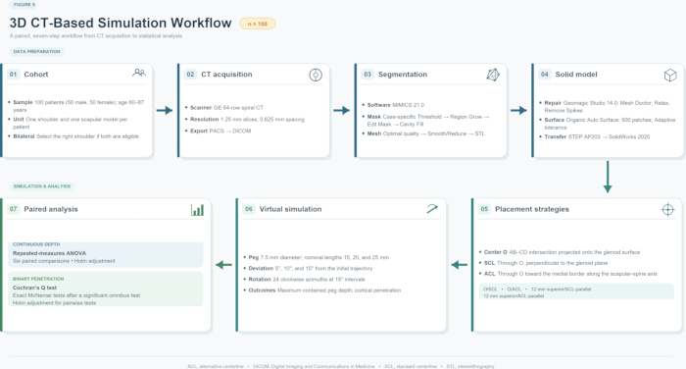Click the step number 02 badge
The image size is (686, 369).
coord(190,74)
